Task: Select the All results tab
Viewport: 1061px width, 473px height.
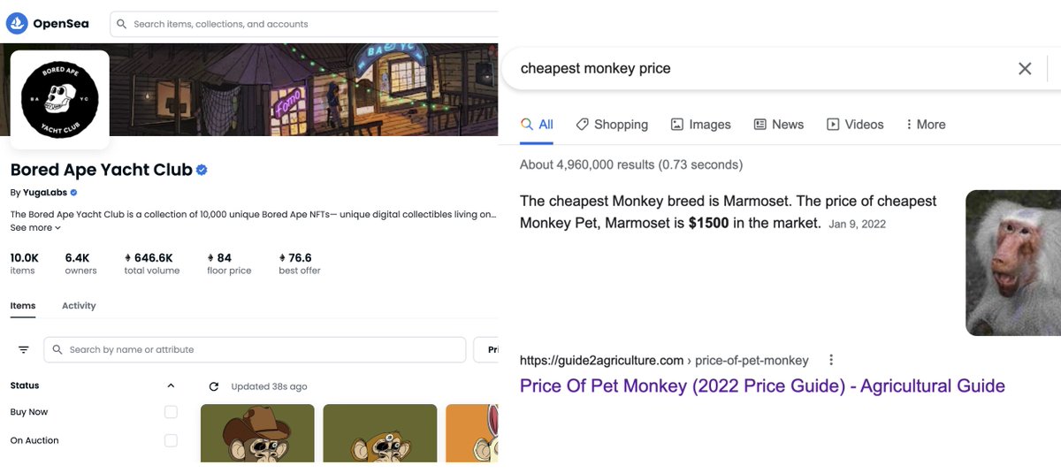Action: click(x=537, y=125)
